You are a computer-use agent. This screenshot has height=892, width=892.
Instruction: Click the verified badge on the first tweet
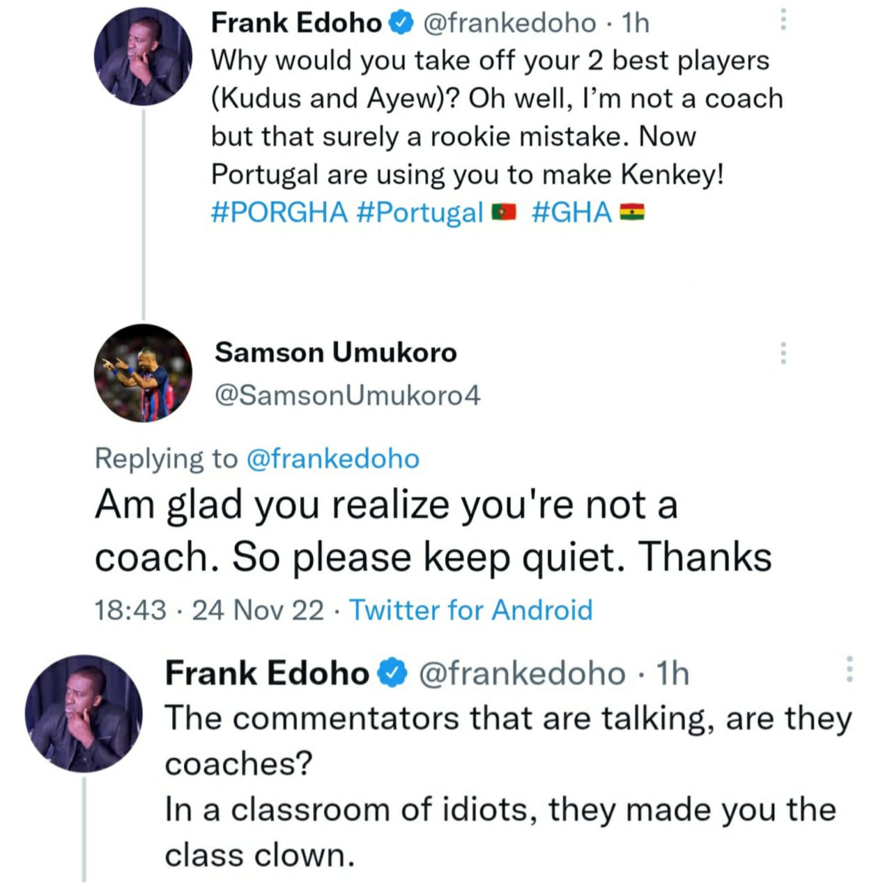[400, 23]
